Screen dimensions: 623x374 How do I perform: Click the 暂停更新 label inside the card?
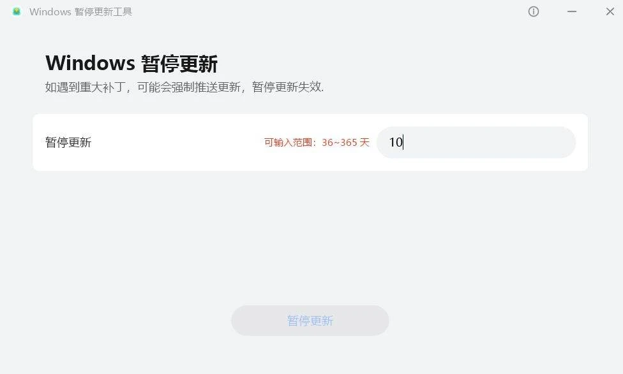[x=68, y=142]
